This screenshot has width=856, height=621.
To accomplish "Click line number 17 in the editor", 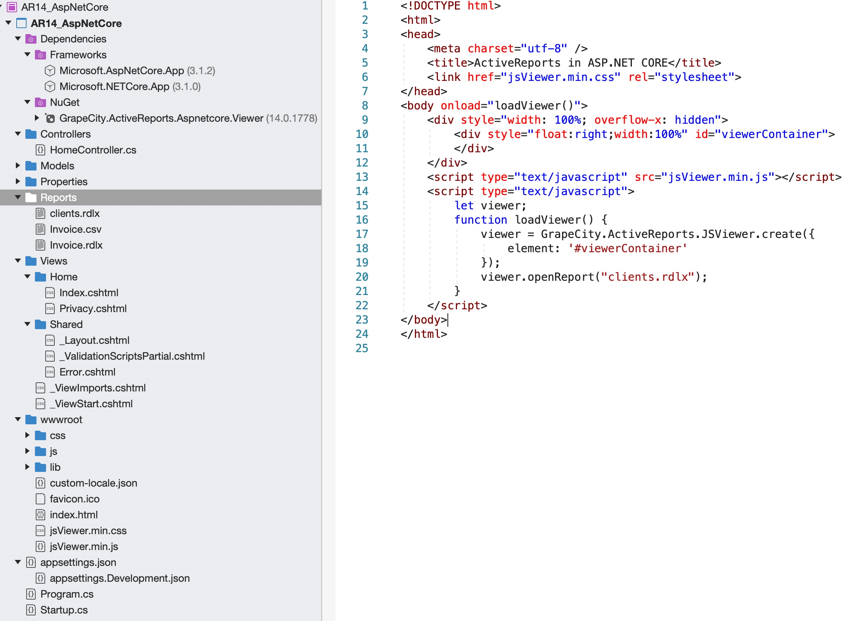I will point(362,234).
